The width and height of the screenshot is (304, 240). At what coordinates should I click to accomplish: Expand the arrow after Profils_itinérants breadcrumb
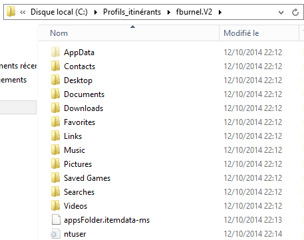[x=169, y=12]
